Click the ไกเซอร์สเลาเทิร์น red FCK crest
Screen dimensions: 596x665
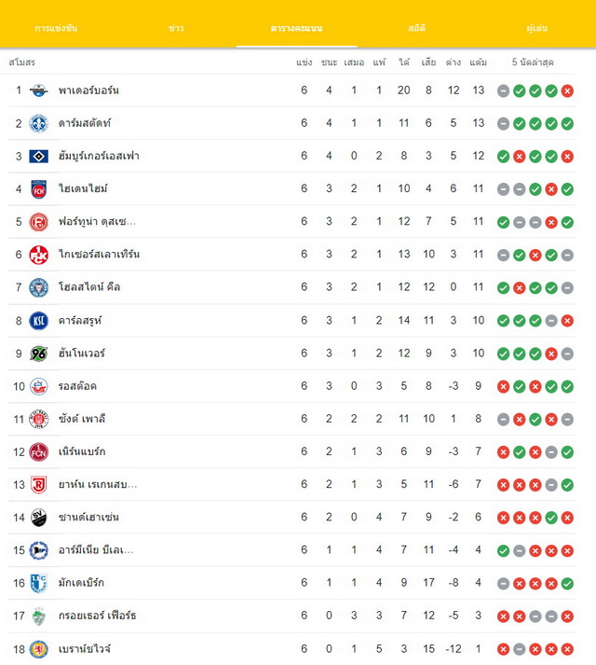click(x=38, y=255)
